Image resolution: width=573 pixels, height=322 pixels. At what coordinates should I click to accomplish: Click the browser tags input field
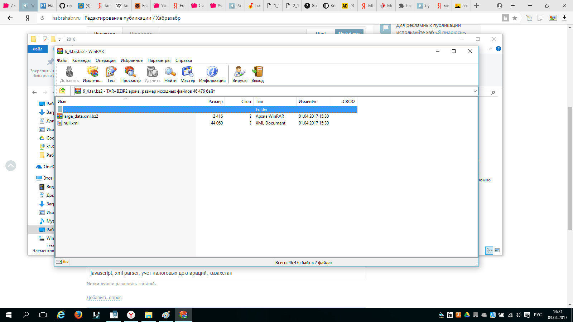[226, 273]
